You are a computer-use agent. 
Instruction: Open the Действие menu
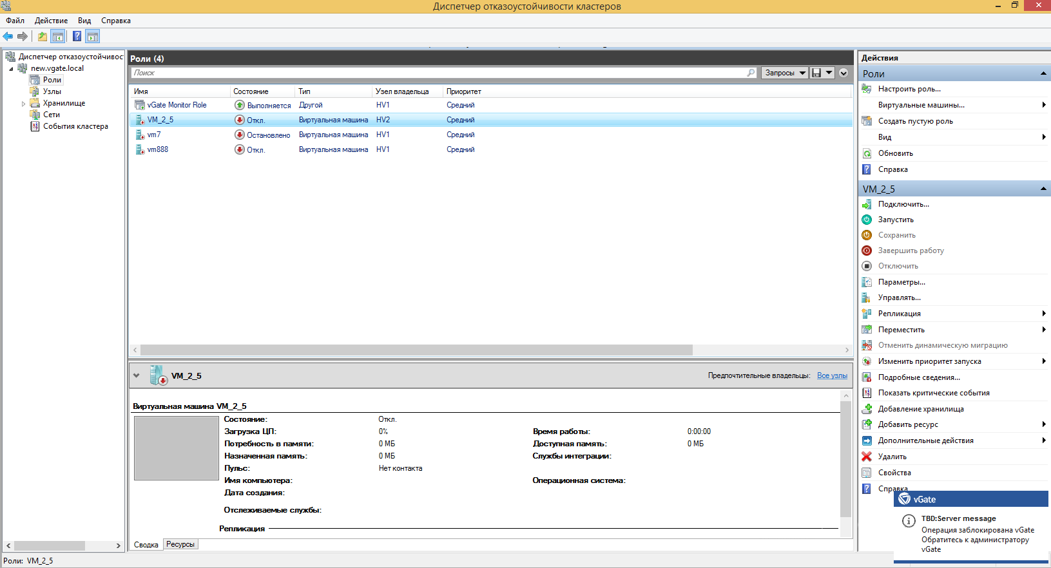51,21
